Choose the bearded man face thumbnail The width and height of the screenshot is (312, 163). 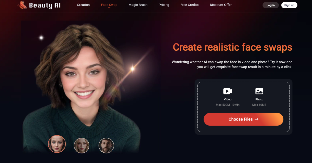pos(106,145)
